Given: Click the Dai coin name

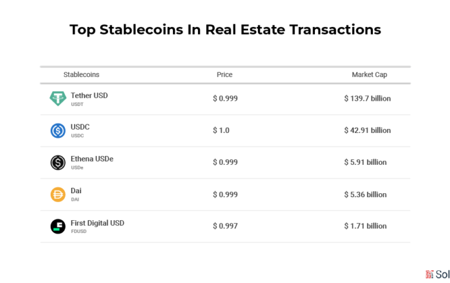Looking at the screenshot, I should click(76, 191).
